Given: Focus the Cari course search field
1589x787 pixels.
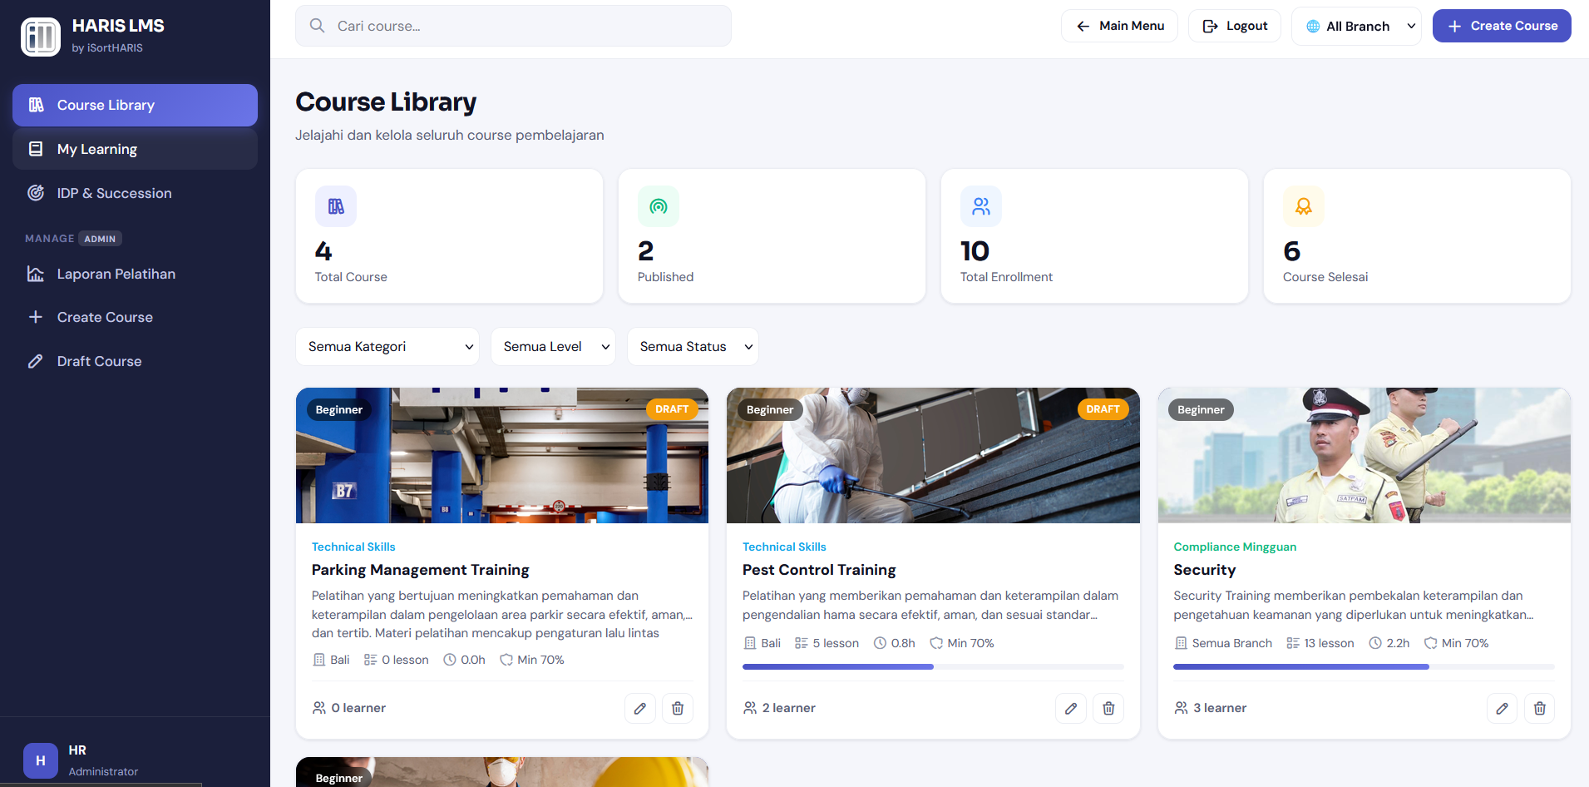Looking at the screenshot, I should click(513, 26).
